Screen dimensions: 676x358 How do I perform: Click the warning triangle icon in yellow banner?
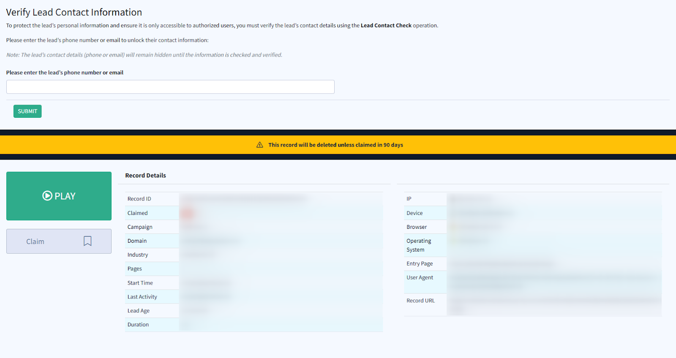pyautogui.click(x=260, y=145)
